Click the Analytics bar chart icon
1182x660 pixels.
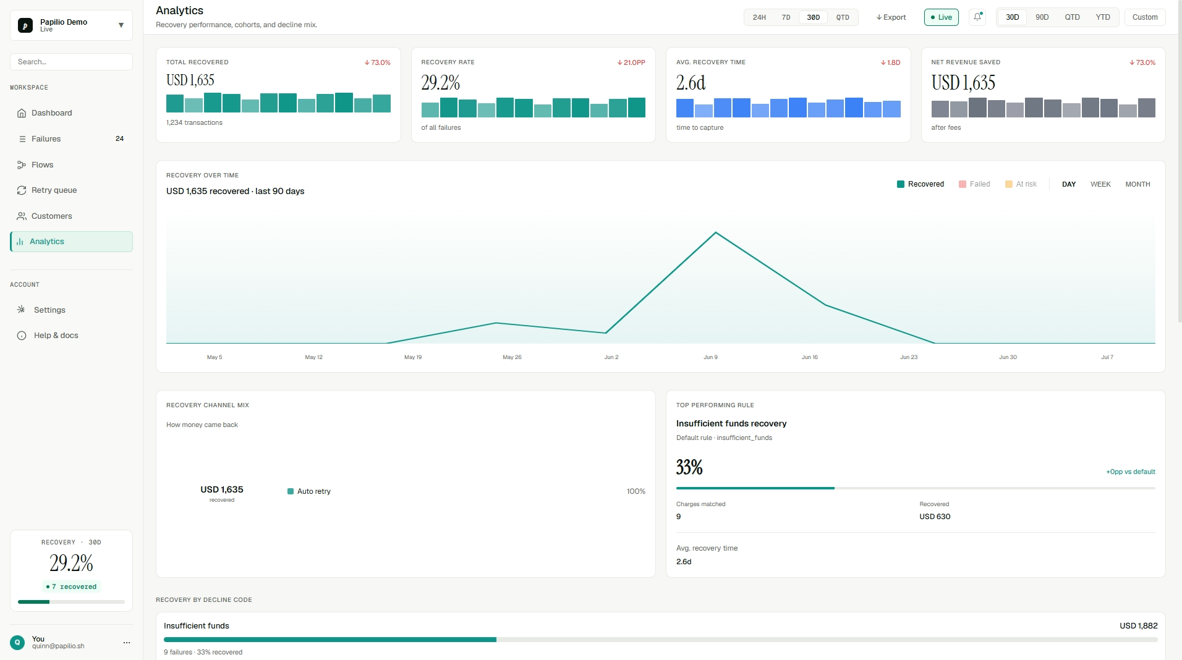pyautogui.click(x=20, y=242)
